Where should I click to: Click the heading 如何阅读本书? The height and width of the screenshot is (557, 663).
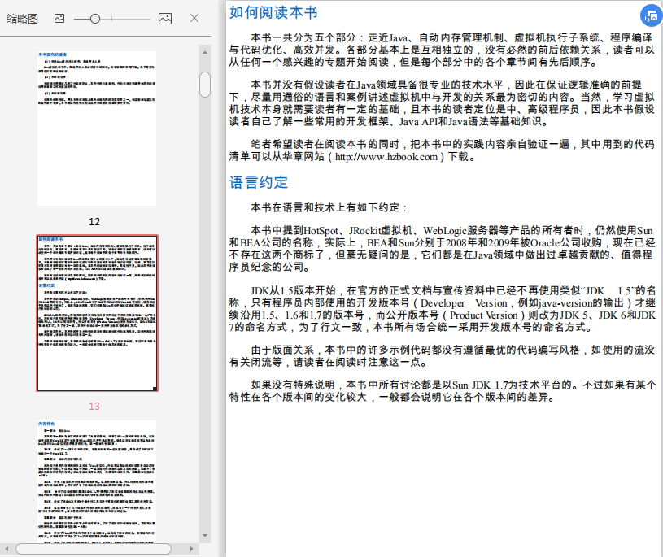[x=273, y=12]
